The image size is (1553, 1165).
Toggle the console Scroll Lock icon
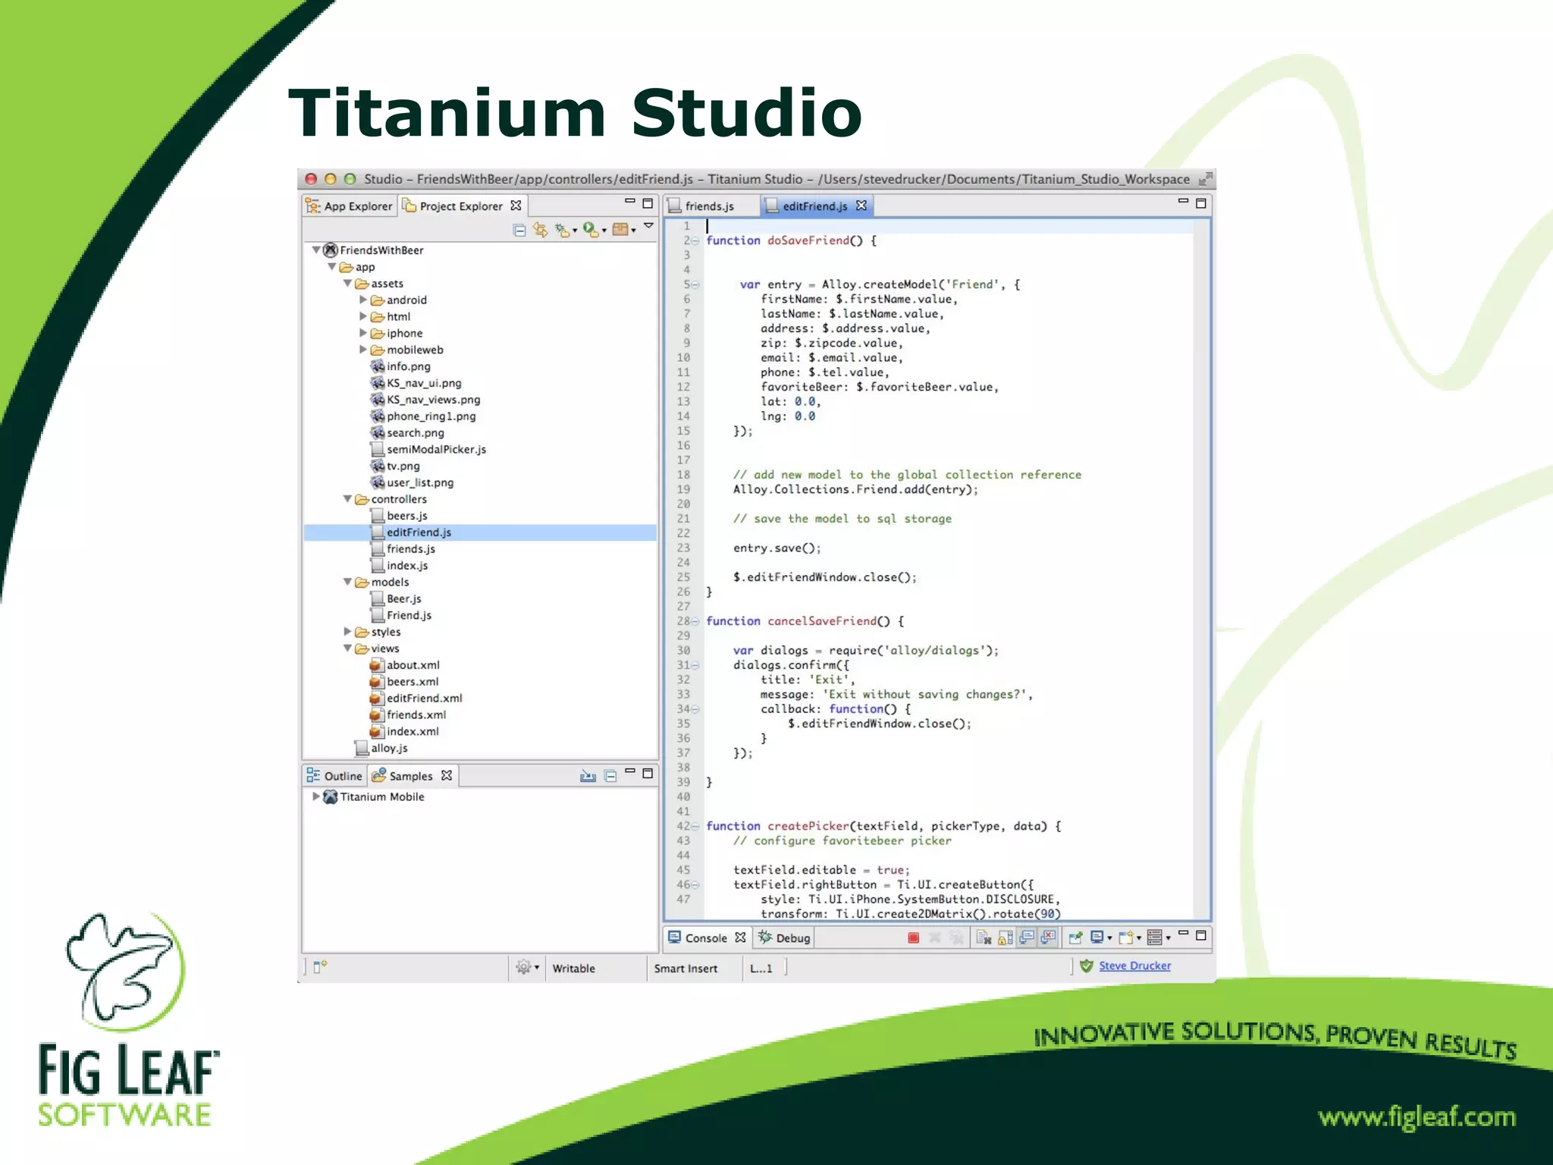point(1006,938)
